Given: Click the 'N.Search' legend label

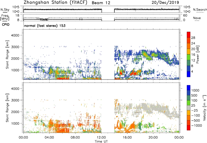Looking at the screenshot, I should click(200, 10).
